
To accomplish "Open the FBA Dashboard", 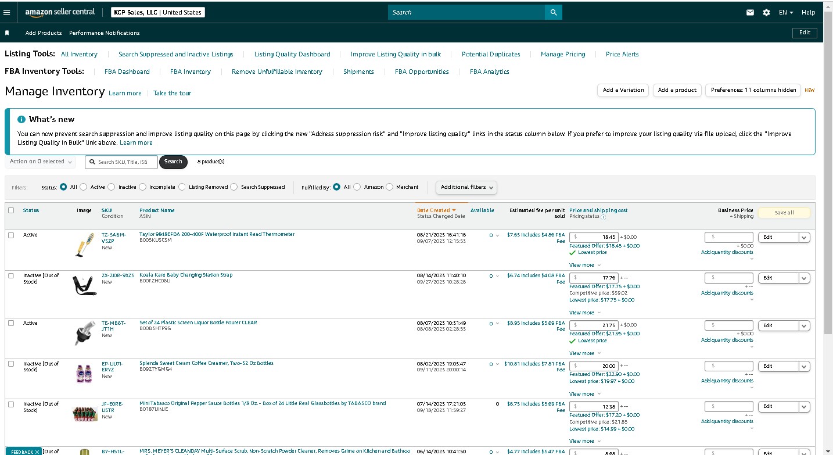I will pyautogui.click(x=127, y=71).
